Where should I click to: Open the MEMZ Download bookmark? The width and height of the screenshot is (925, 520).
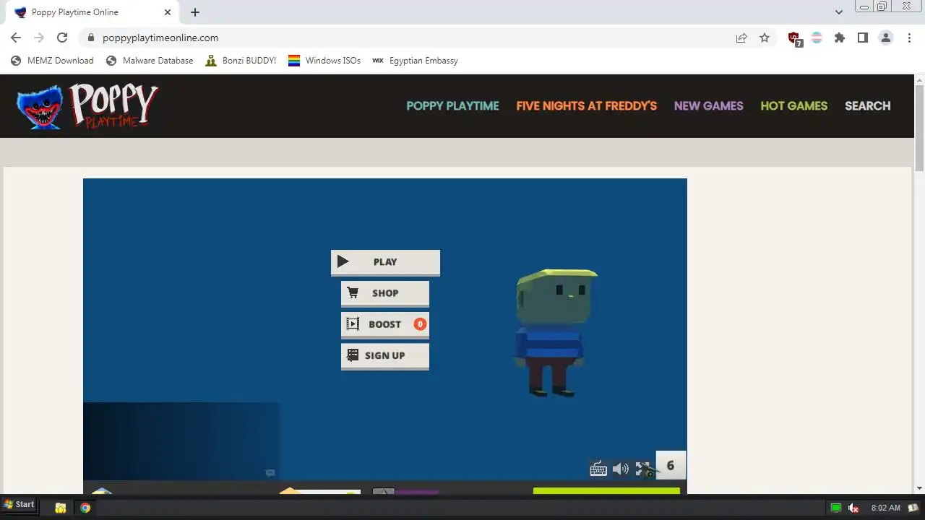click(52, 61)
